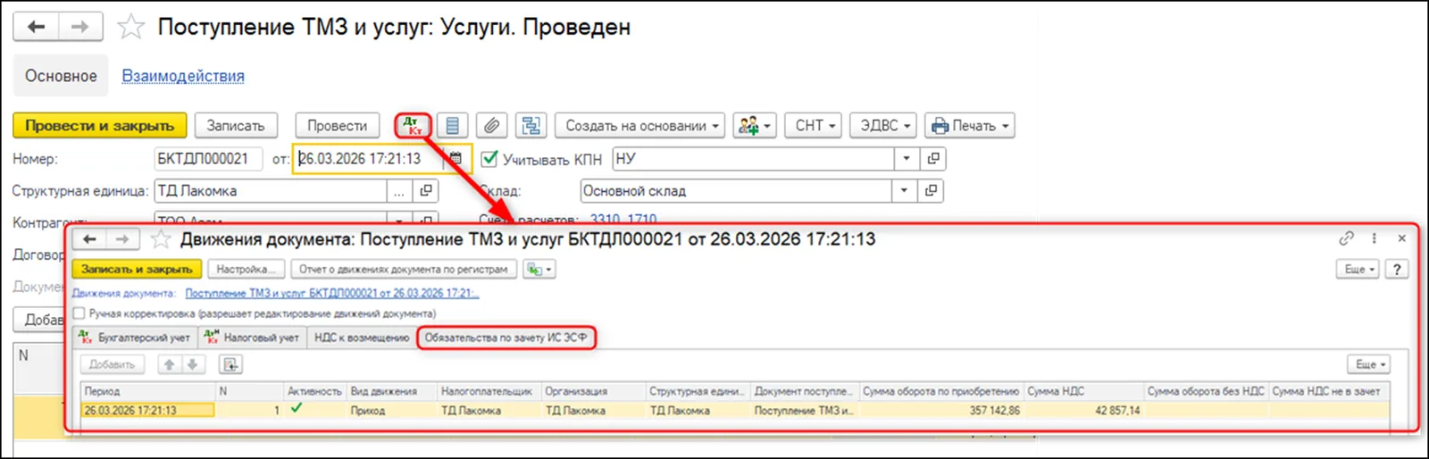1429x459 pixels.
Task: Select the Обязательства по зачету ИС ЭСФ tab
Action: (506, 338)
